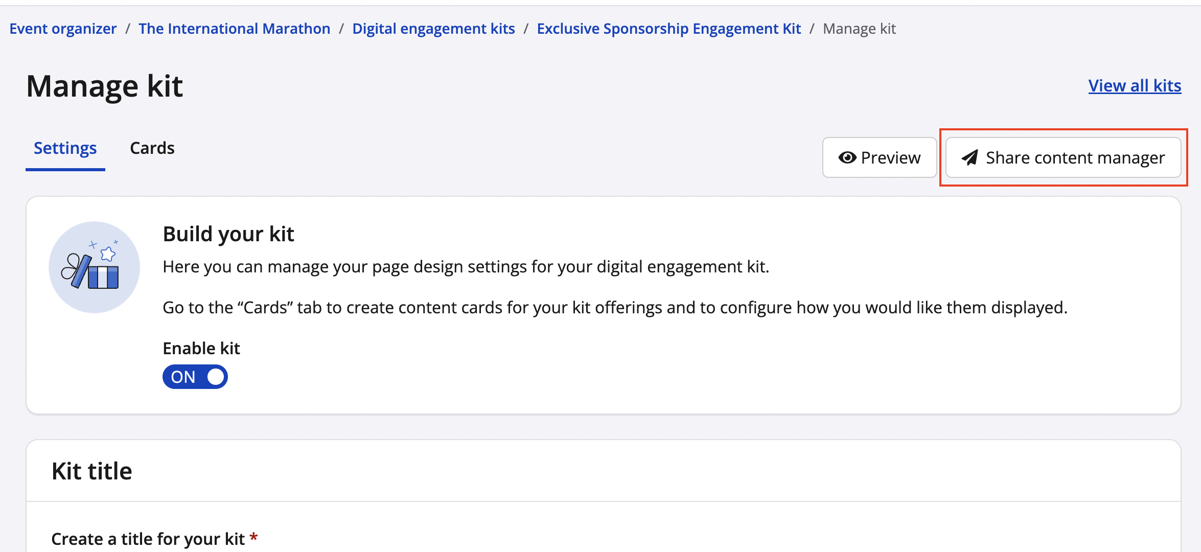Click the Manage kit page heading
1201x552 pixels.
pyautogui.click(x=105, y=86)
